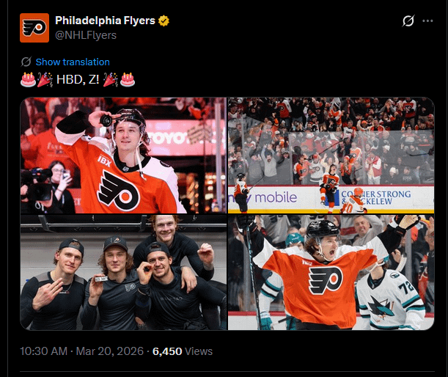Click the first birthday cake emoji
This screenshot has height=377, width=448.
coord(28,79)
